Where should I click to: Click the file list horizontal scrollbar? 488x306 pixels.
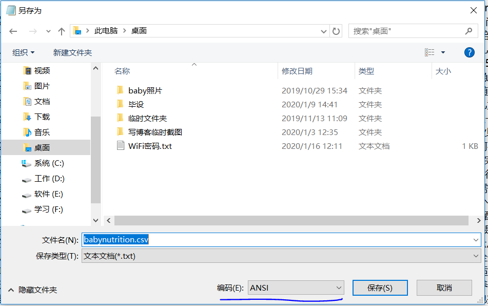point(291,220)
